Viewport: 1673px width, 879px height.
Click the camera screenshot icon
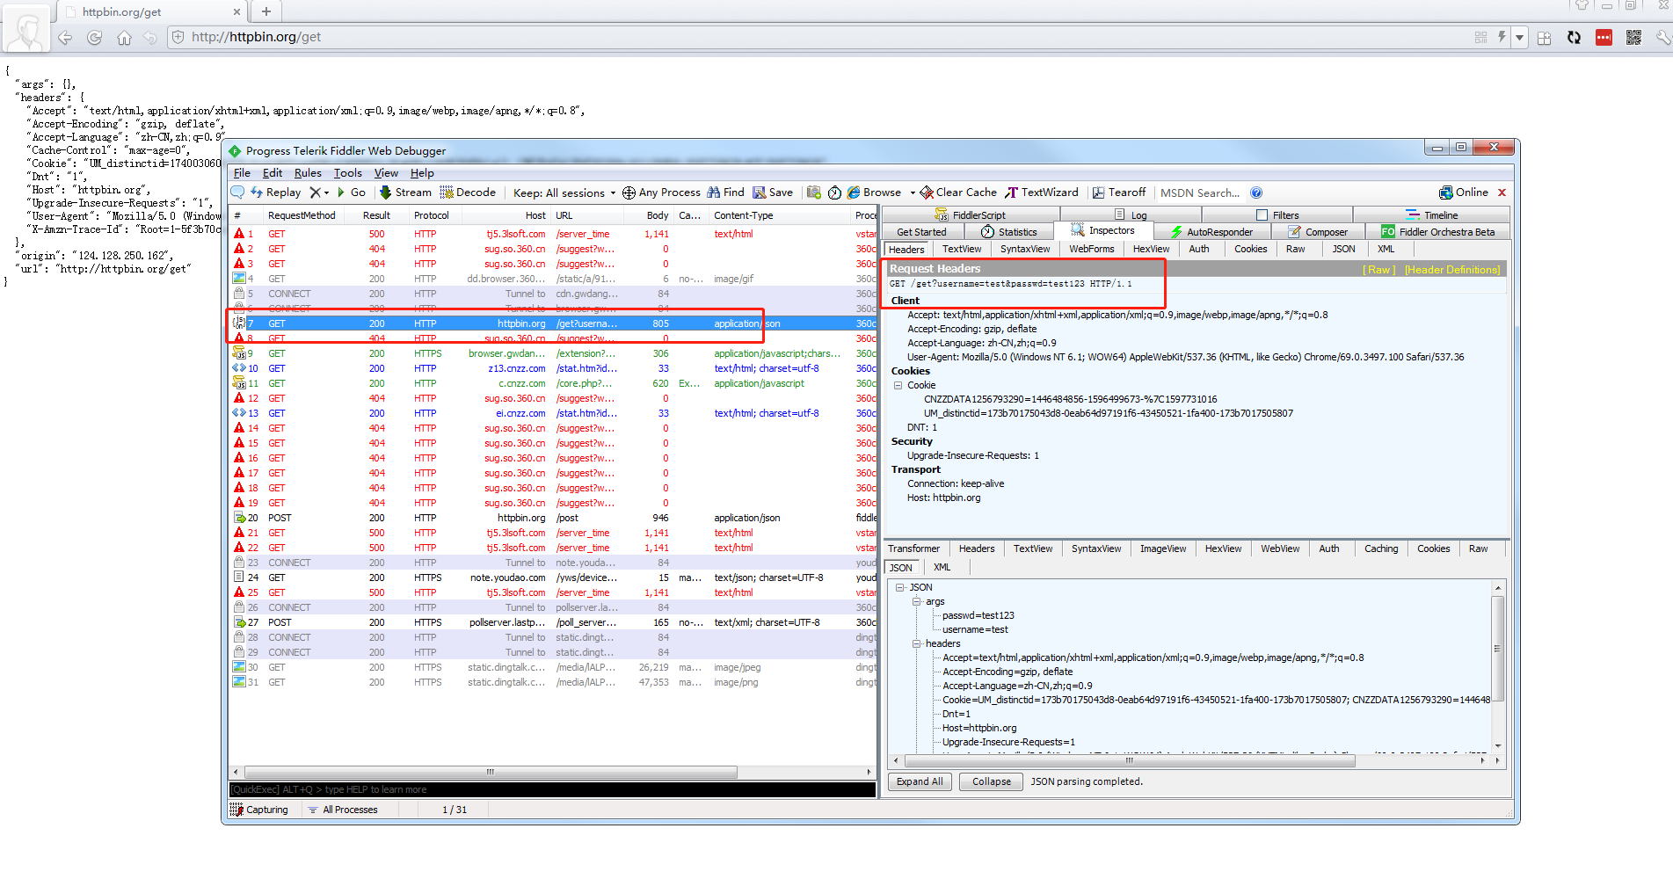point(814,193)
